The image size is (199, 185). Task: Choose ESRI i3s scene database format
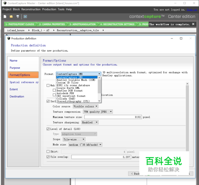pos(77,85)
